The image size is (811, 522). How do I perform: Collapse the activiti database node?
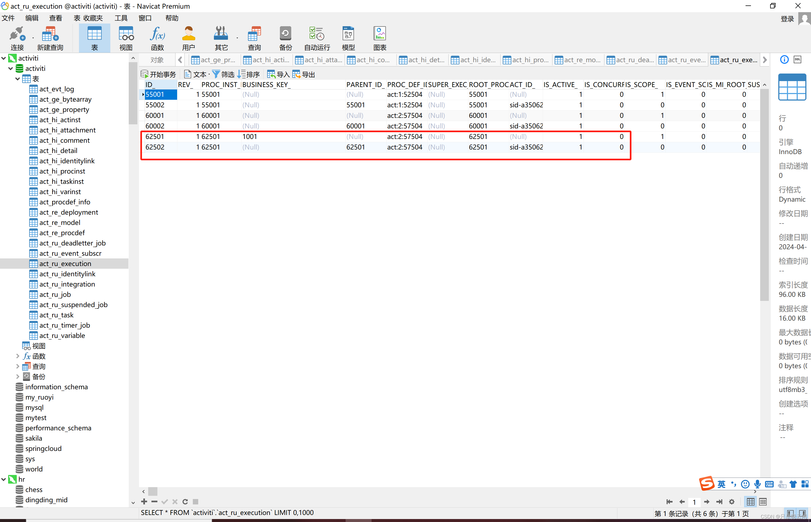11,68
